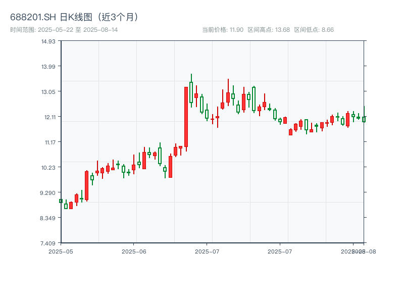The height and width of the screenshot is (303, 404).
Task: Select the second 2025-07 x-axis label
Action: click(x=280, y=251)
